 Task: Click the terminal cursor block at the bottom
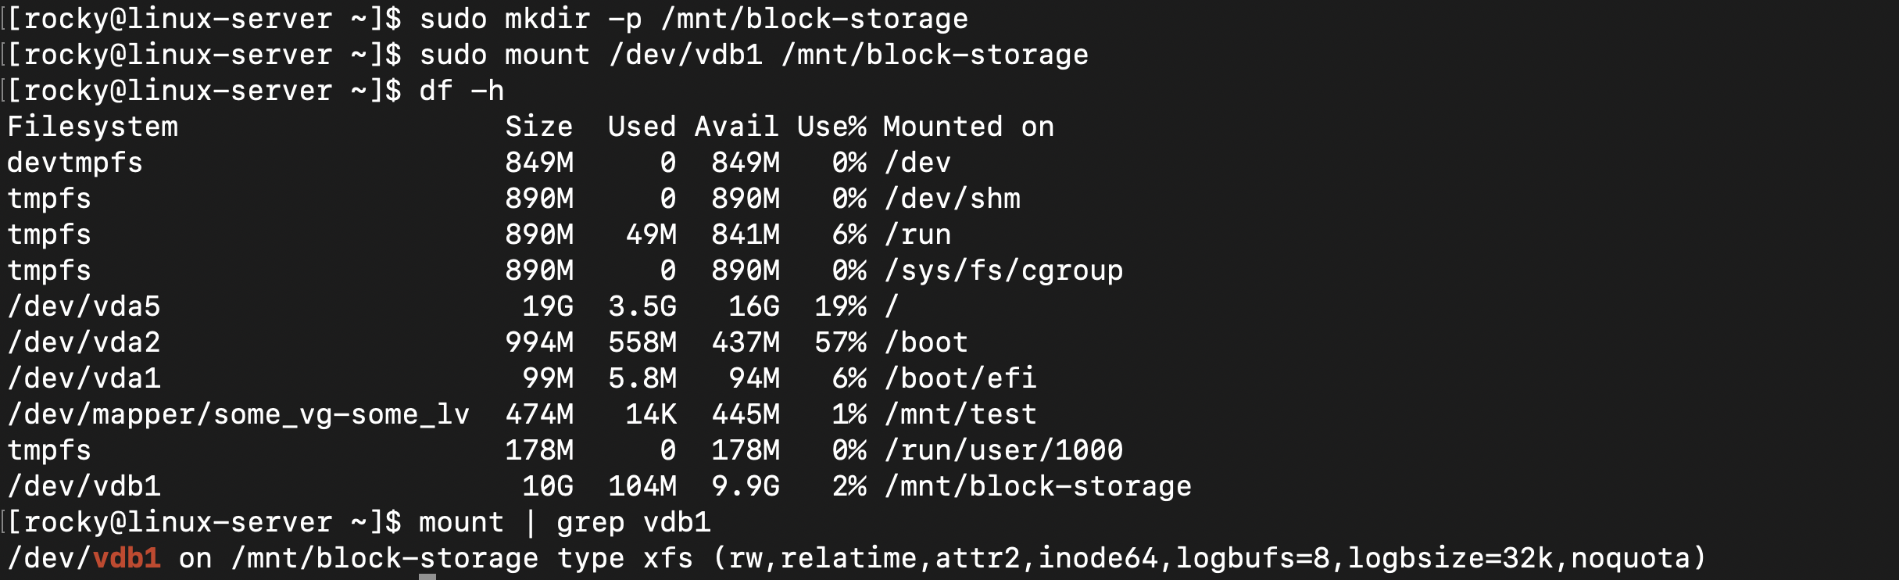pos(427,576)
